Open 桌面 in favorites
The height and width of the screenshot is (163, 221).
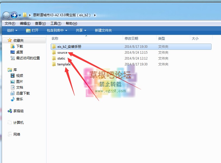coord(19,52)
